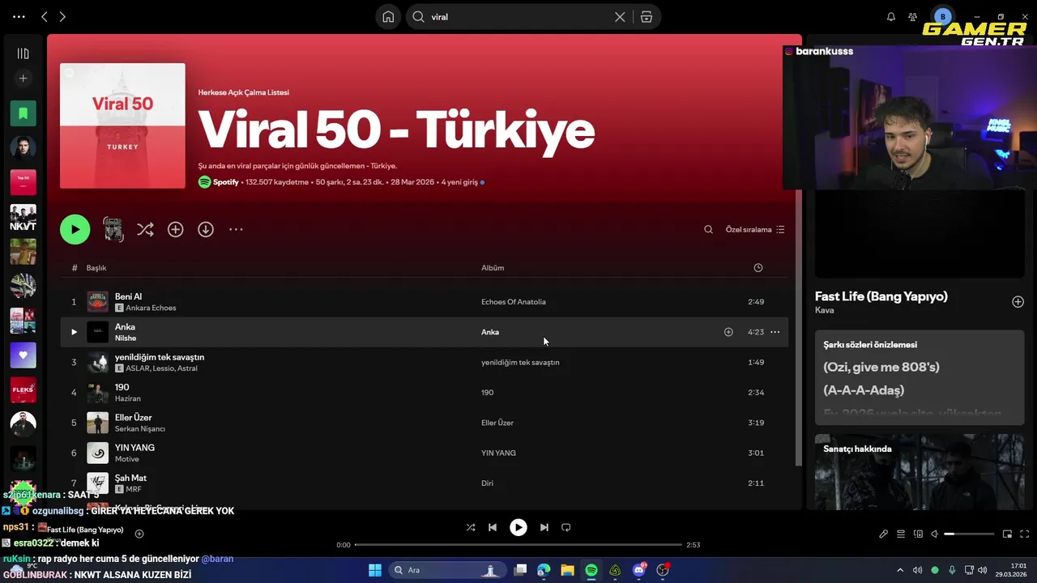This screenshot has height=583, width=1037.
Task: Open more options for the playlist
Action: (236, 230)
